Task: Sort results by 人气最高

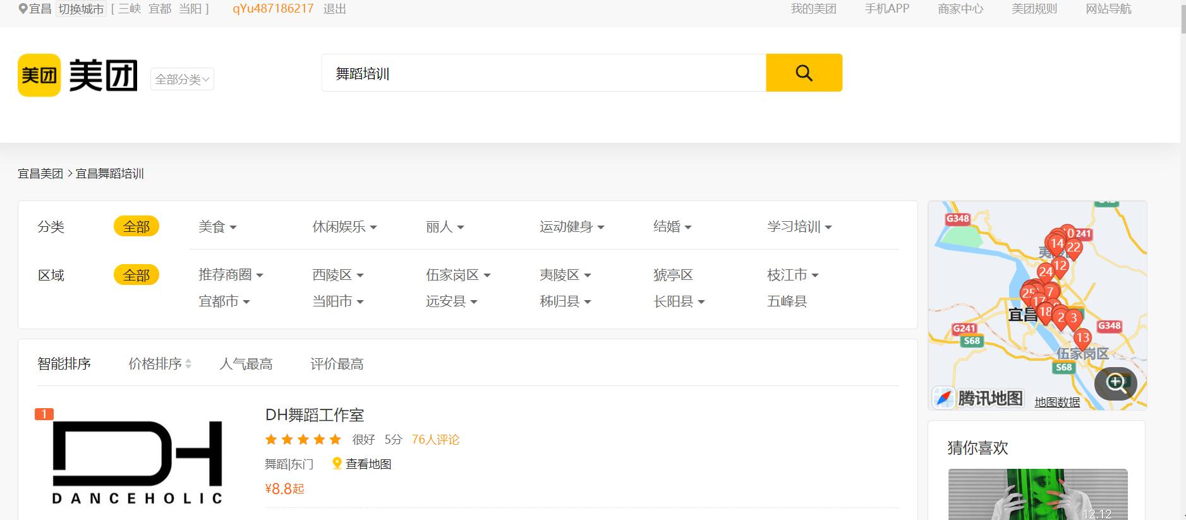Action: tap(246, 364)
